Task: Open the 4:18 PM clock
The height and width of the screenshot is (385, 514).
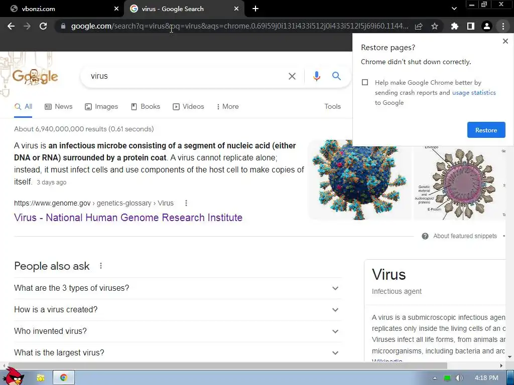Action: point(486,378)
